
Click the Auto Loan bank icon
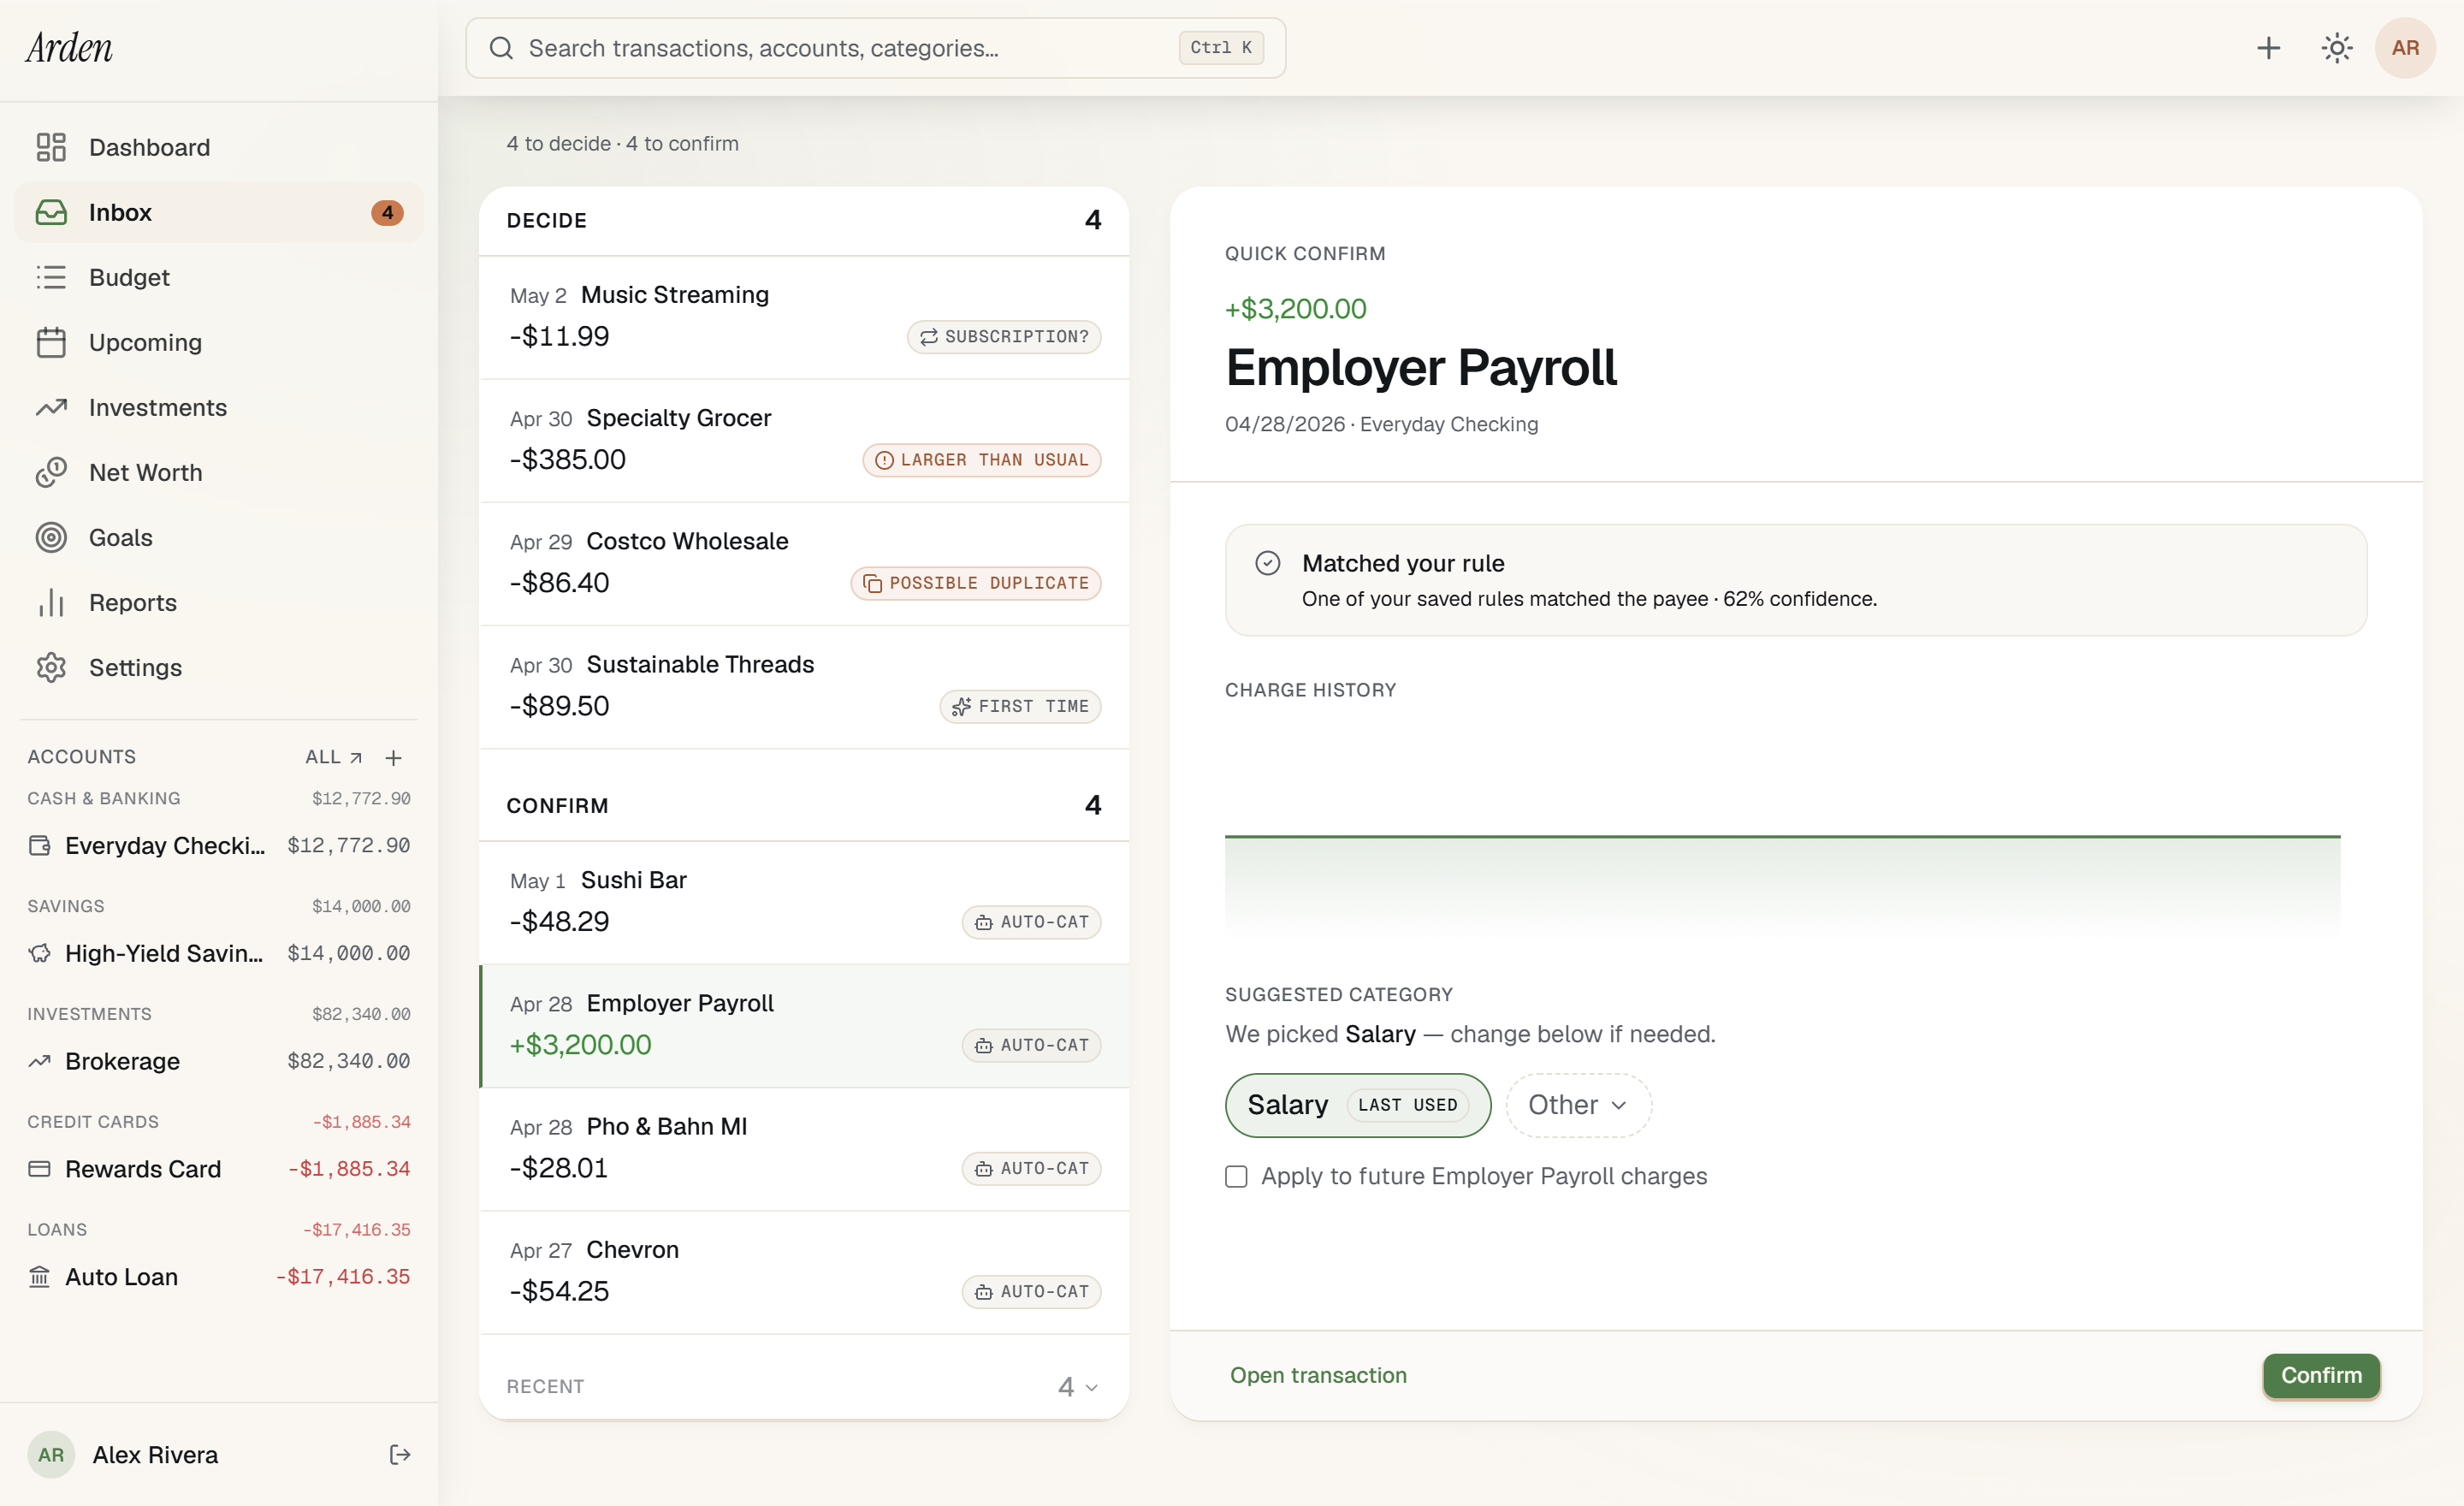pyautogui.click(x=39, y=1277)
